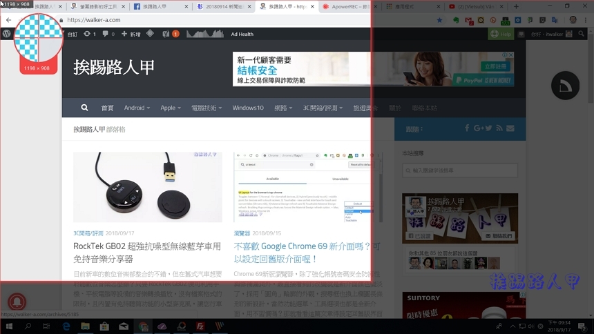Follow on Facebook icon in 跟隨 bar
Viewport: 594px width, 334px height.
coord(467,128)
